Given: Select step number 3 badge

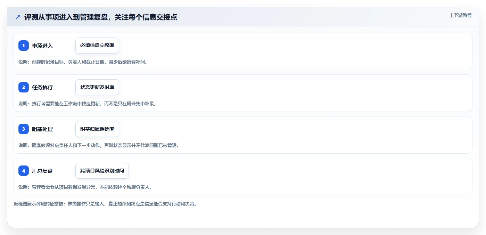Looking at the screenshot, I should [24, 129].
